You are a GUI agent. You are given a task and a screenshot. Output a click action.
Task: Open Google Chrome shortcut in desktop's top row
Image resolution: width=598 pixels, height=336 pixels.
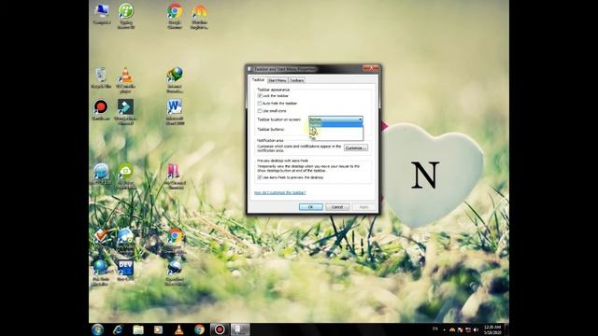pyautogui.click(x=175, y=16)
